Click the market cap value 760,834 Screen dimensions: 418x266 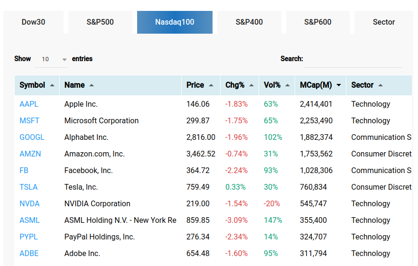(313, 187)
